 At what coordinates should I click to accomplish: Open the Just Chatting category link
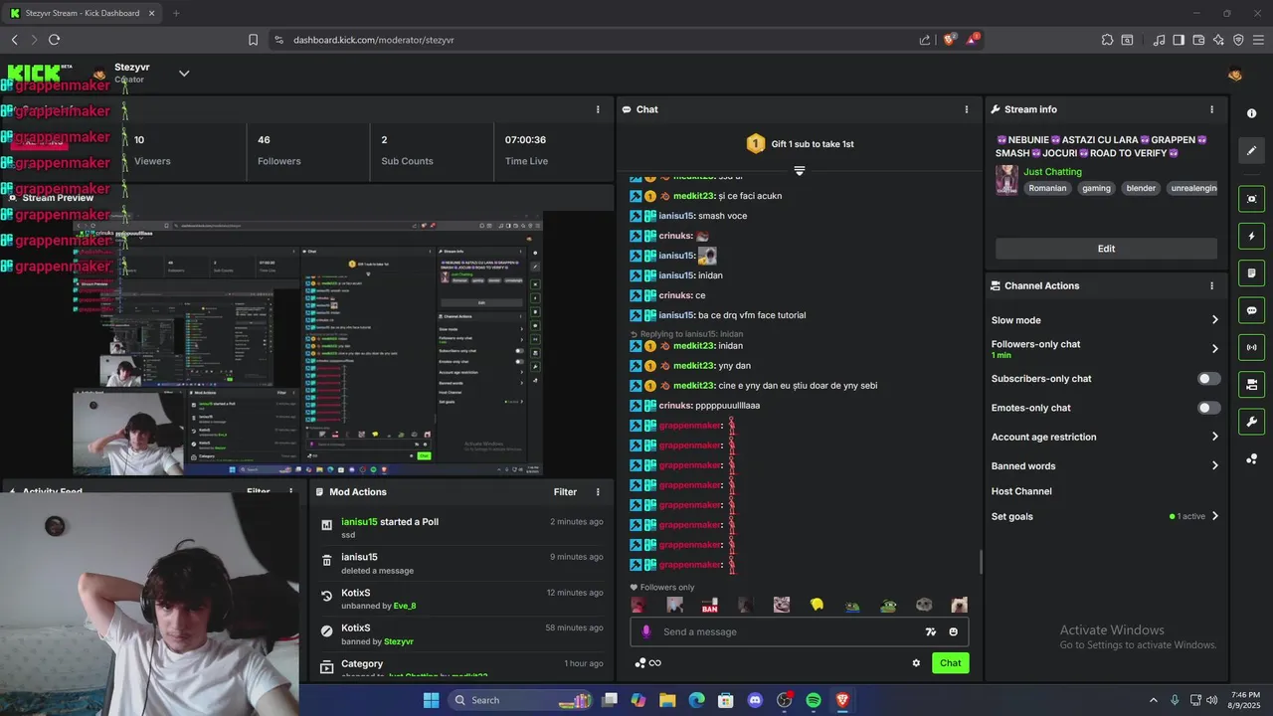tap(1052, 172)
